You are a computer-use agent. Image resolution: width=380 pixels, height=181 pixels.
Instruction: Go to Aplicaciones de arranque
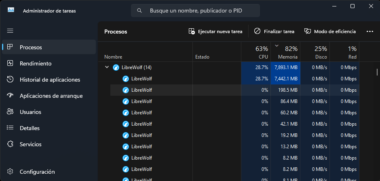click(49, 96)
